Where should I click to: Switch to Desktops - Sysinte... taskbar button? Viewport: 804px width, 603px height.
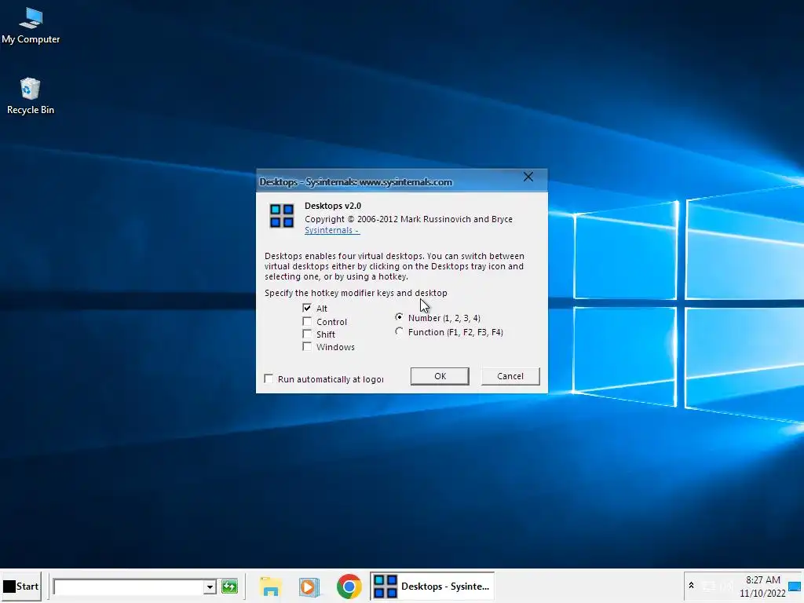coord(432,586)
